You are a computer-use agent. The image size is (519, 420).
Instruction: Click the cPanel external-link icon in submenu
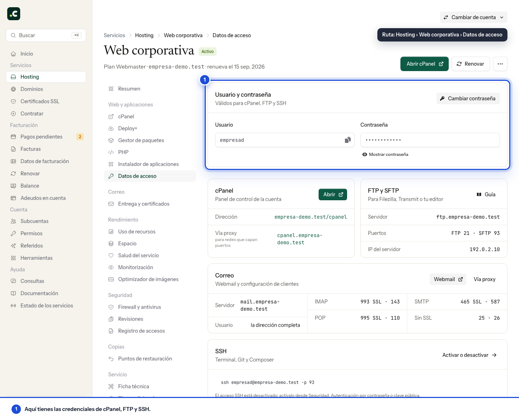click(111, 117)
